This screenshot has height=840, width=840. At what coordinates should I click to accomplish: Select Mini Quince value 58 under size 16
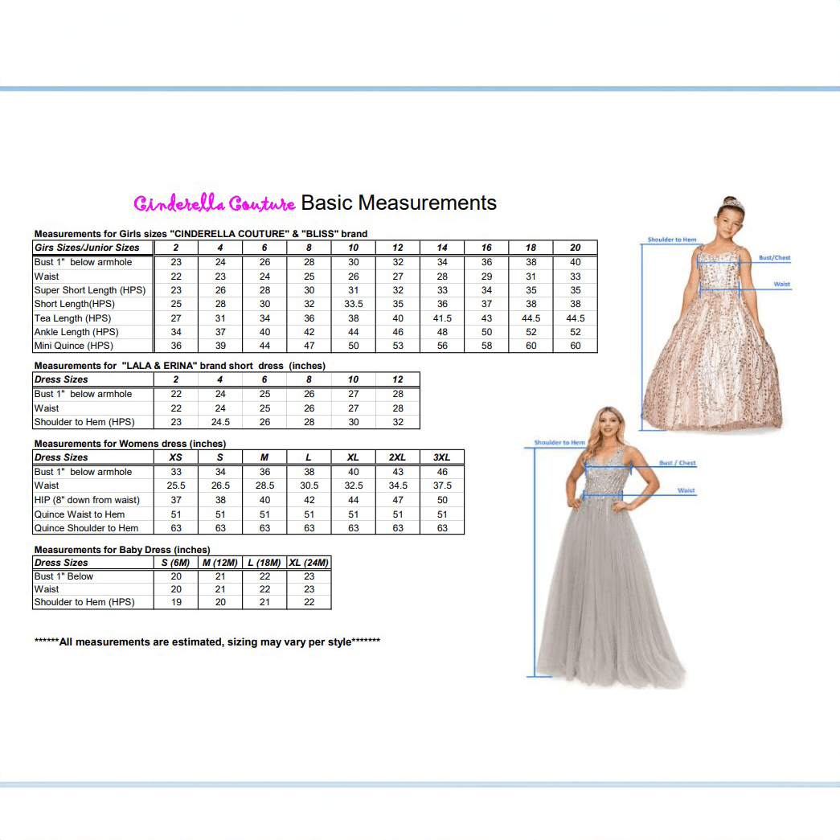point(486,346)
